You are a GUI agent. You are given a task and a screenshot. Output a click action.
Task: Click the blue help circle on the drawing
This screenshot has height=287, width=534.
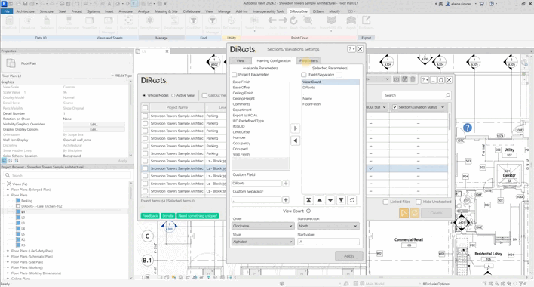468,128
